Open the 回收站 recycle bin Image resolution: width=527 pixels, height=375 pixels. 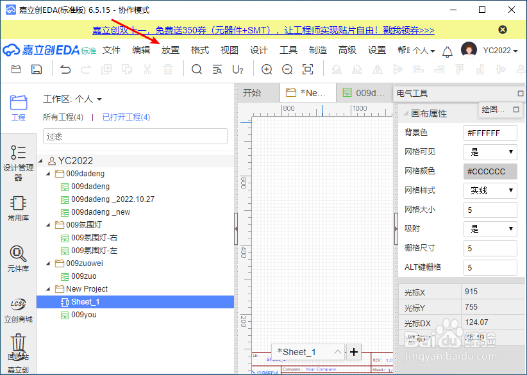19,347
